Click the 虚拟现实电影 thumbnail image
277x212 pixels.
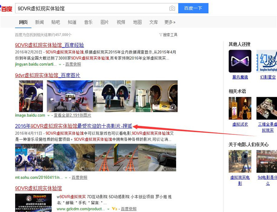coord(240,161)
